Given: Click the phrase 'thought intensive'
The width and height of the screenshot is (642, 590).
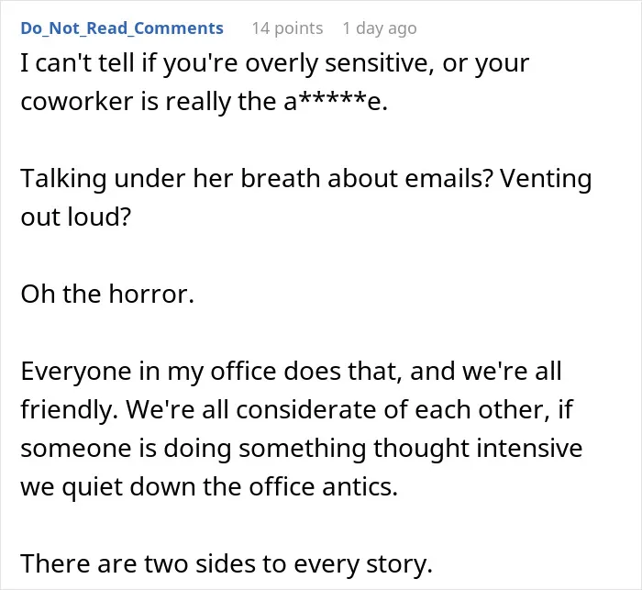Looking at the screenshot, I should [x=478, y=449].
